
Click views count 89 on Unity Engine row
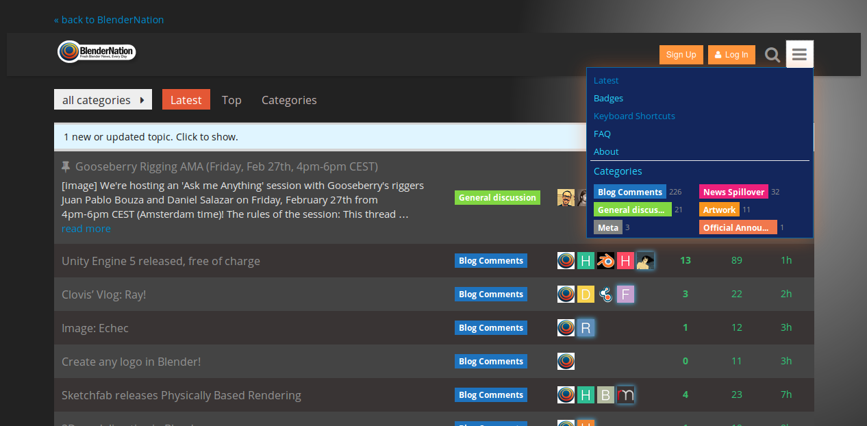(x=737, y=260)
